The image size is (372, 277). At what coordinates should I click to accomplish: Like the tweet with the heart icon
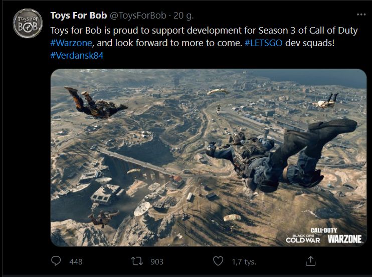pyautogui.click(x=218, y=261)
